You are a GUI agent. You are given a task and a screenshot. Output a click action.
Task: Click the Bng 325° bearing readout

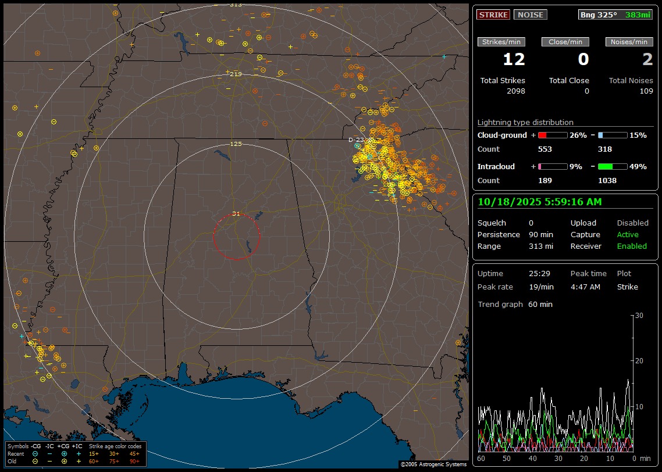coord(599,15)
